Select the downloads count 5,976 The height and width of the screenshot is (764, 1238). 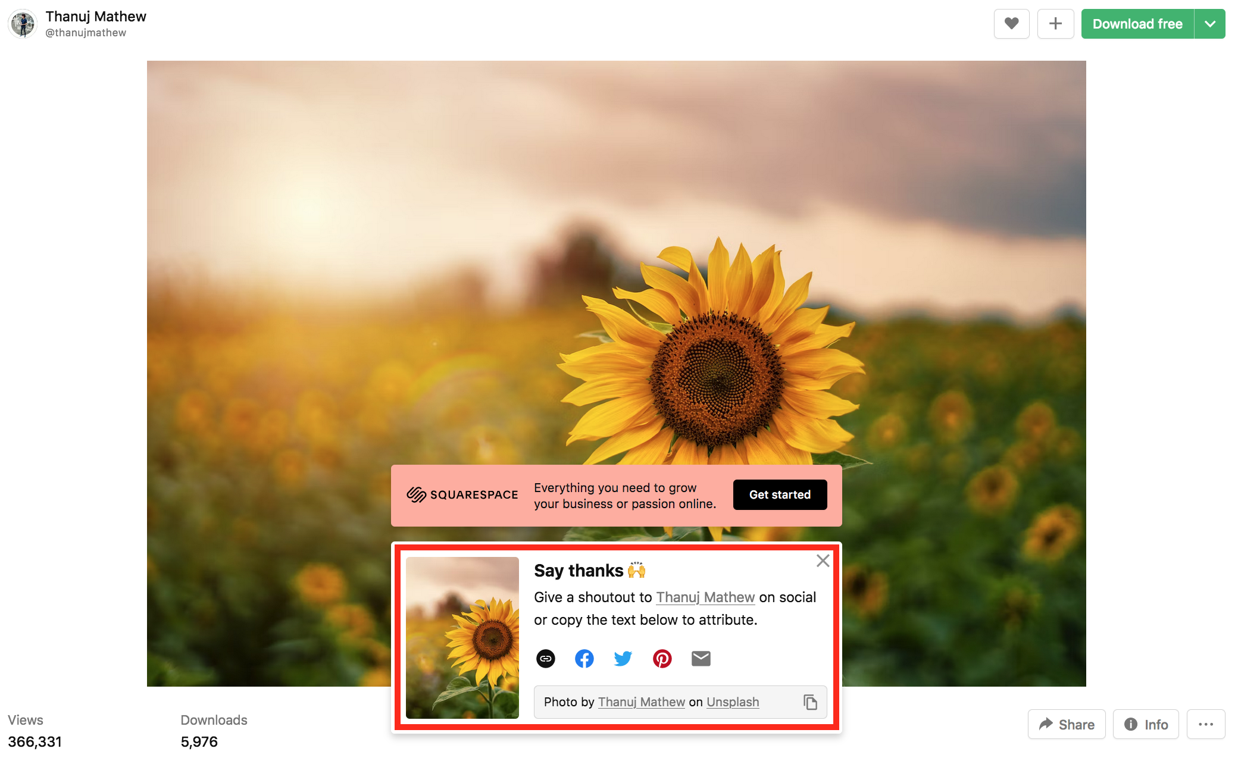[x=199, y=742]
